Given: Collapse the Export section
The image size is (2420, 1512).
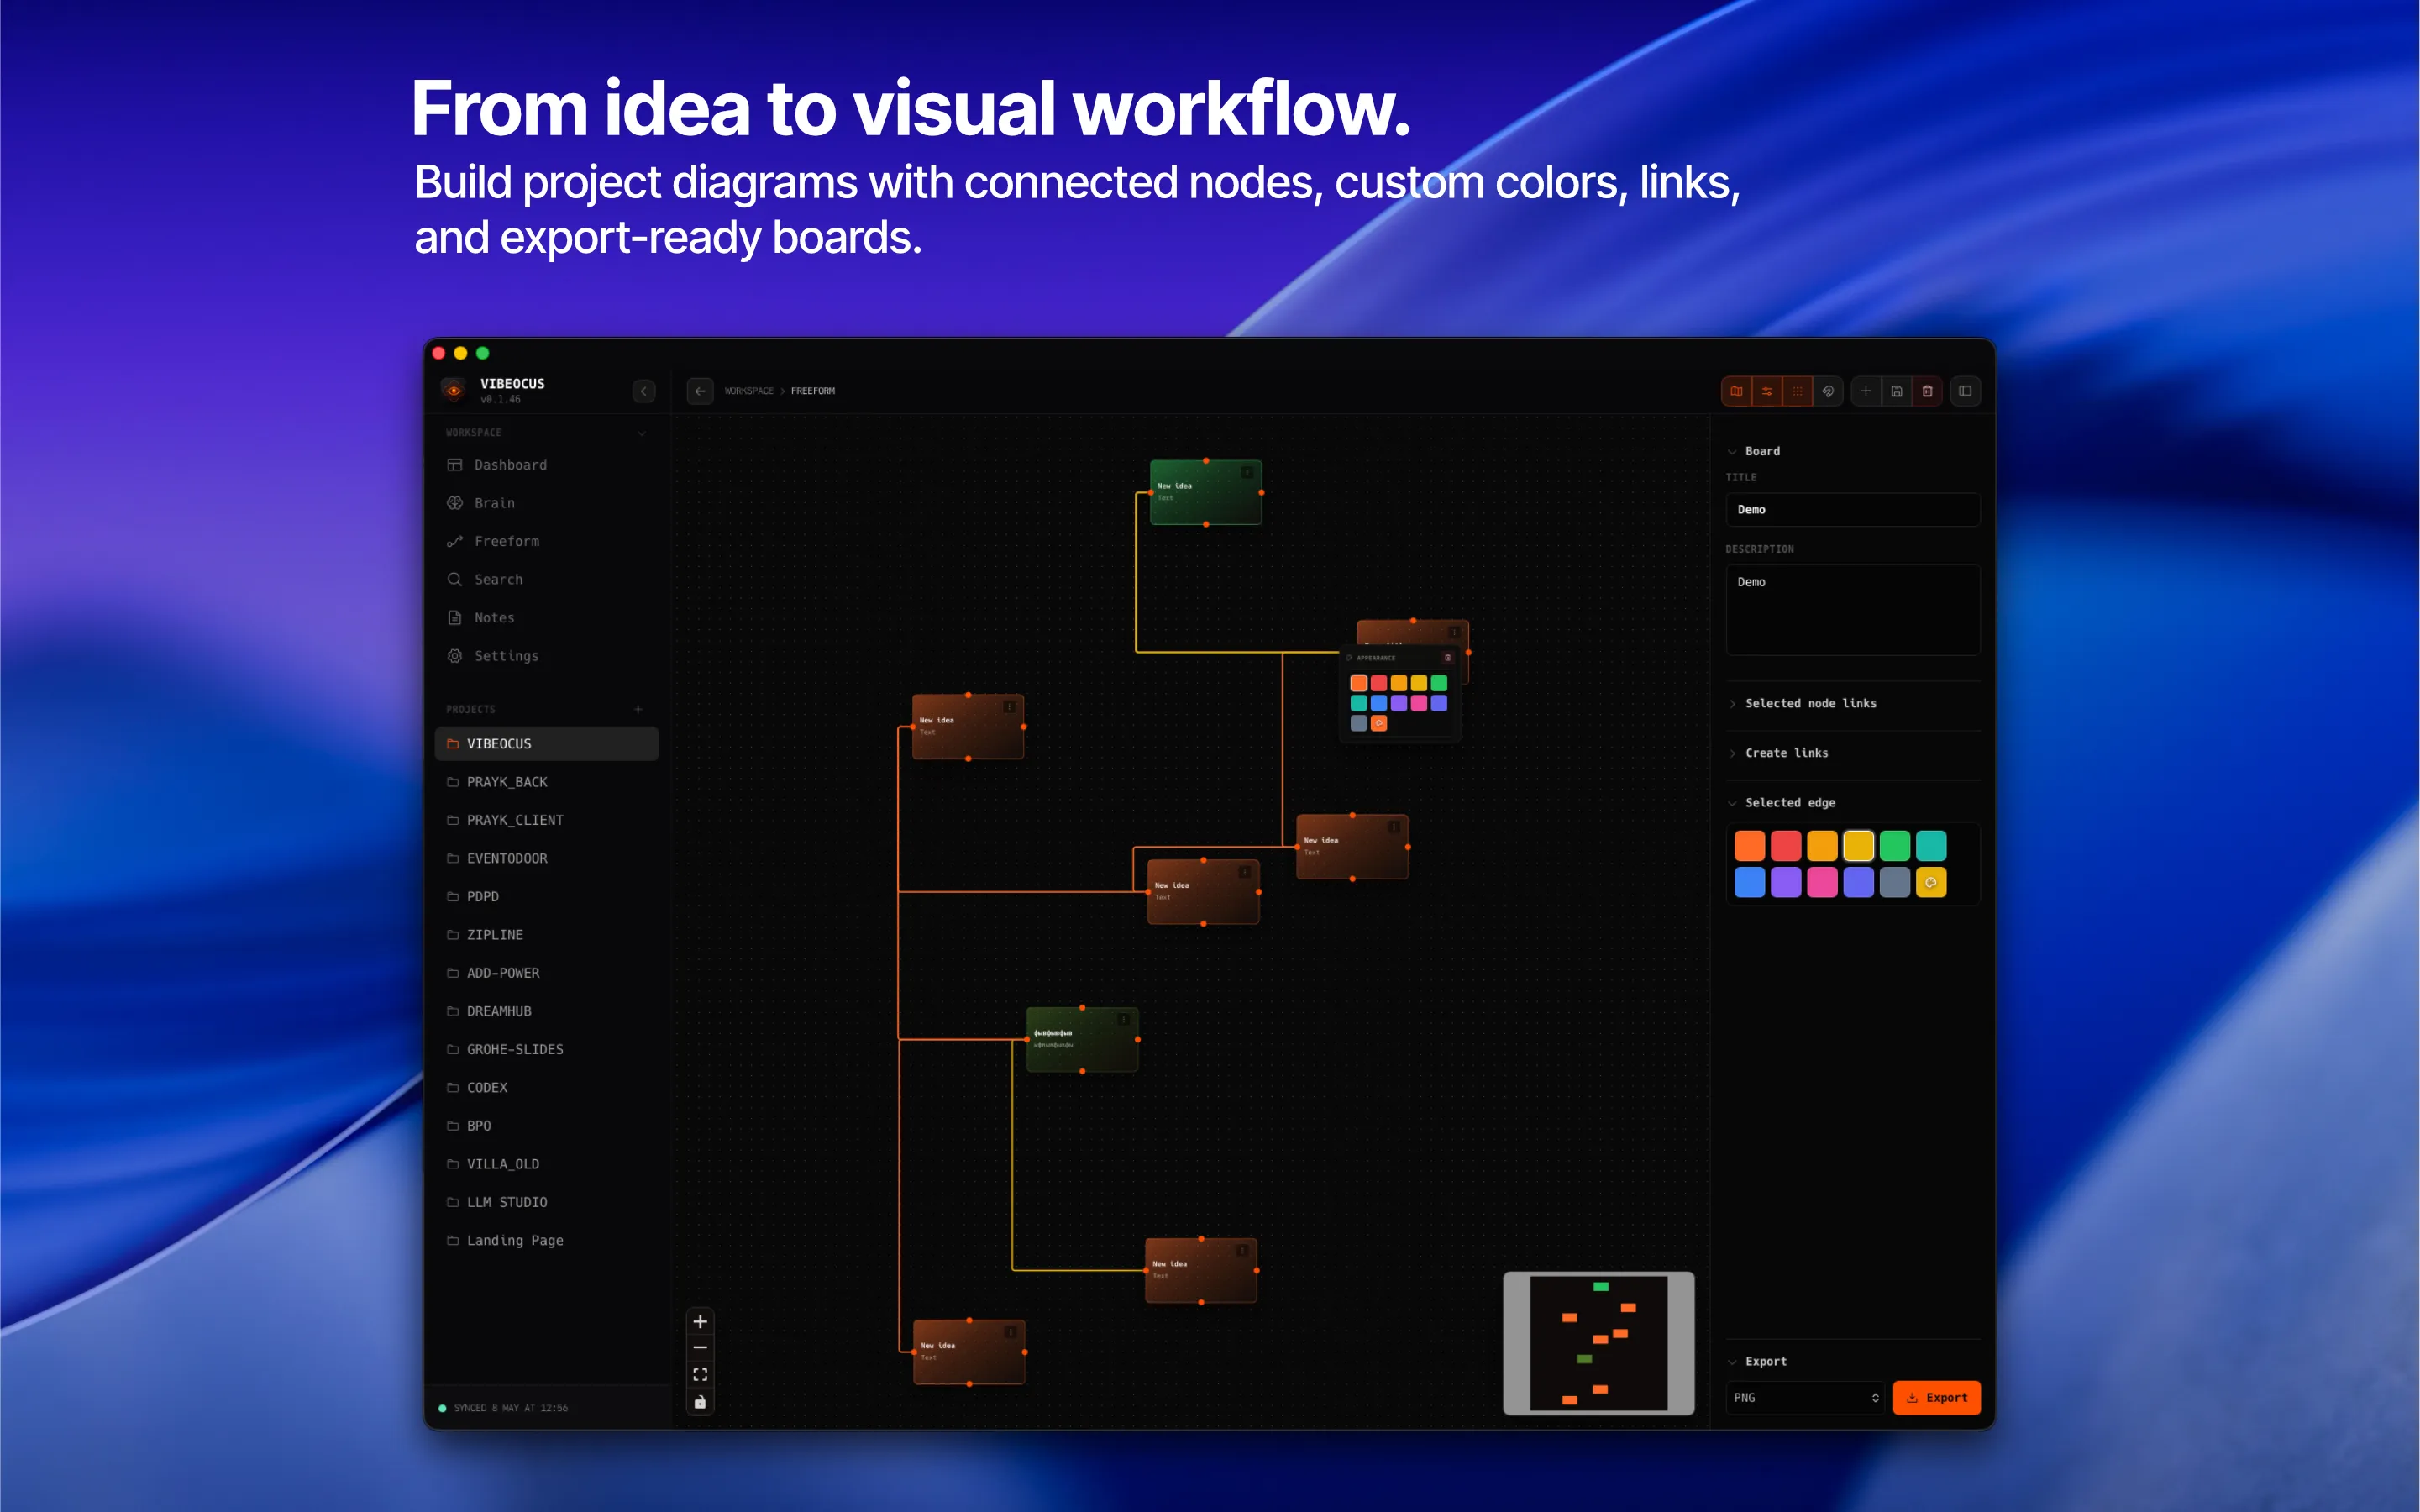Looking at the screenshot, I should 1758,1361.
